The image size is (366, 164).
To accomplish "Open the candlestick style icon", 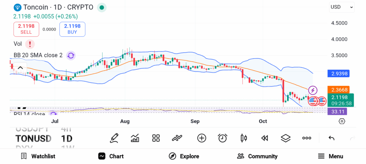I will [x=244, y=138].
